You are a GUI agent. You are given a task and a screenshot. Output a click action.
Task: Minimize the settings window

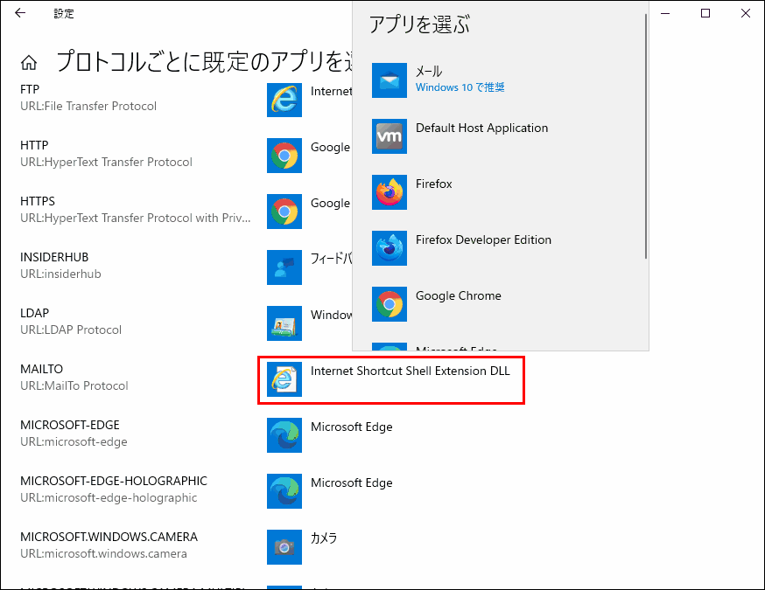point(665,13)
